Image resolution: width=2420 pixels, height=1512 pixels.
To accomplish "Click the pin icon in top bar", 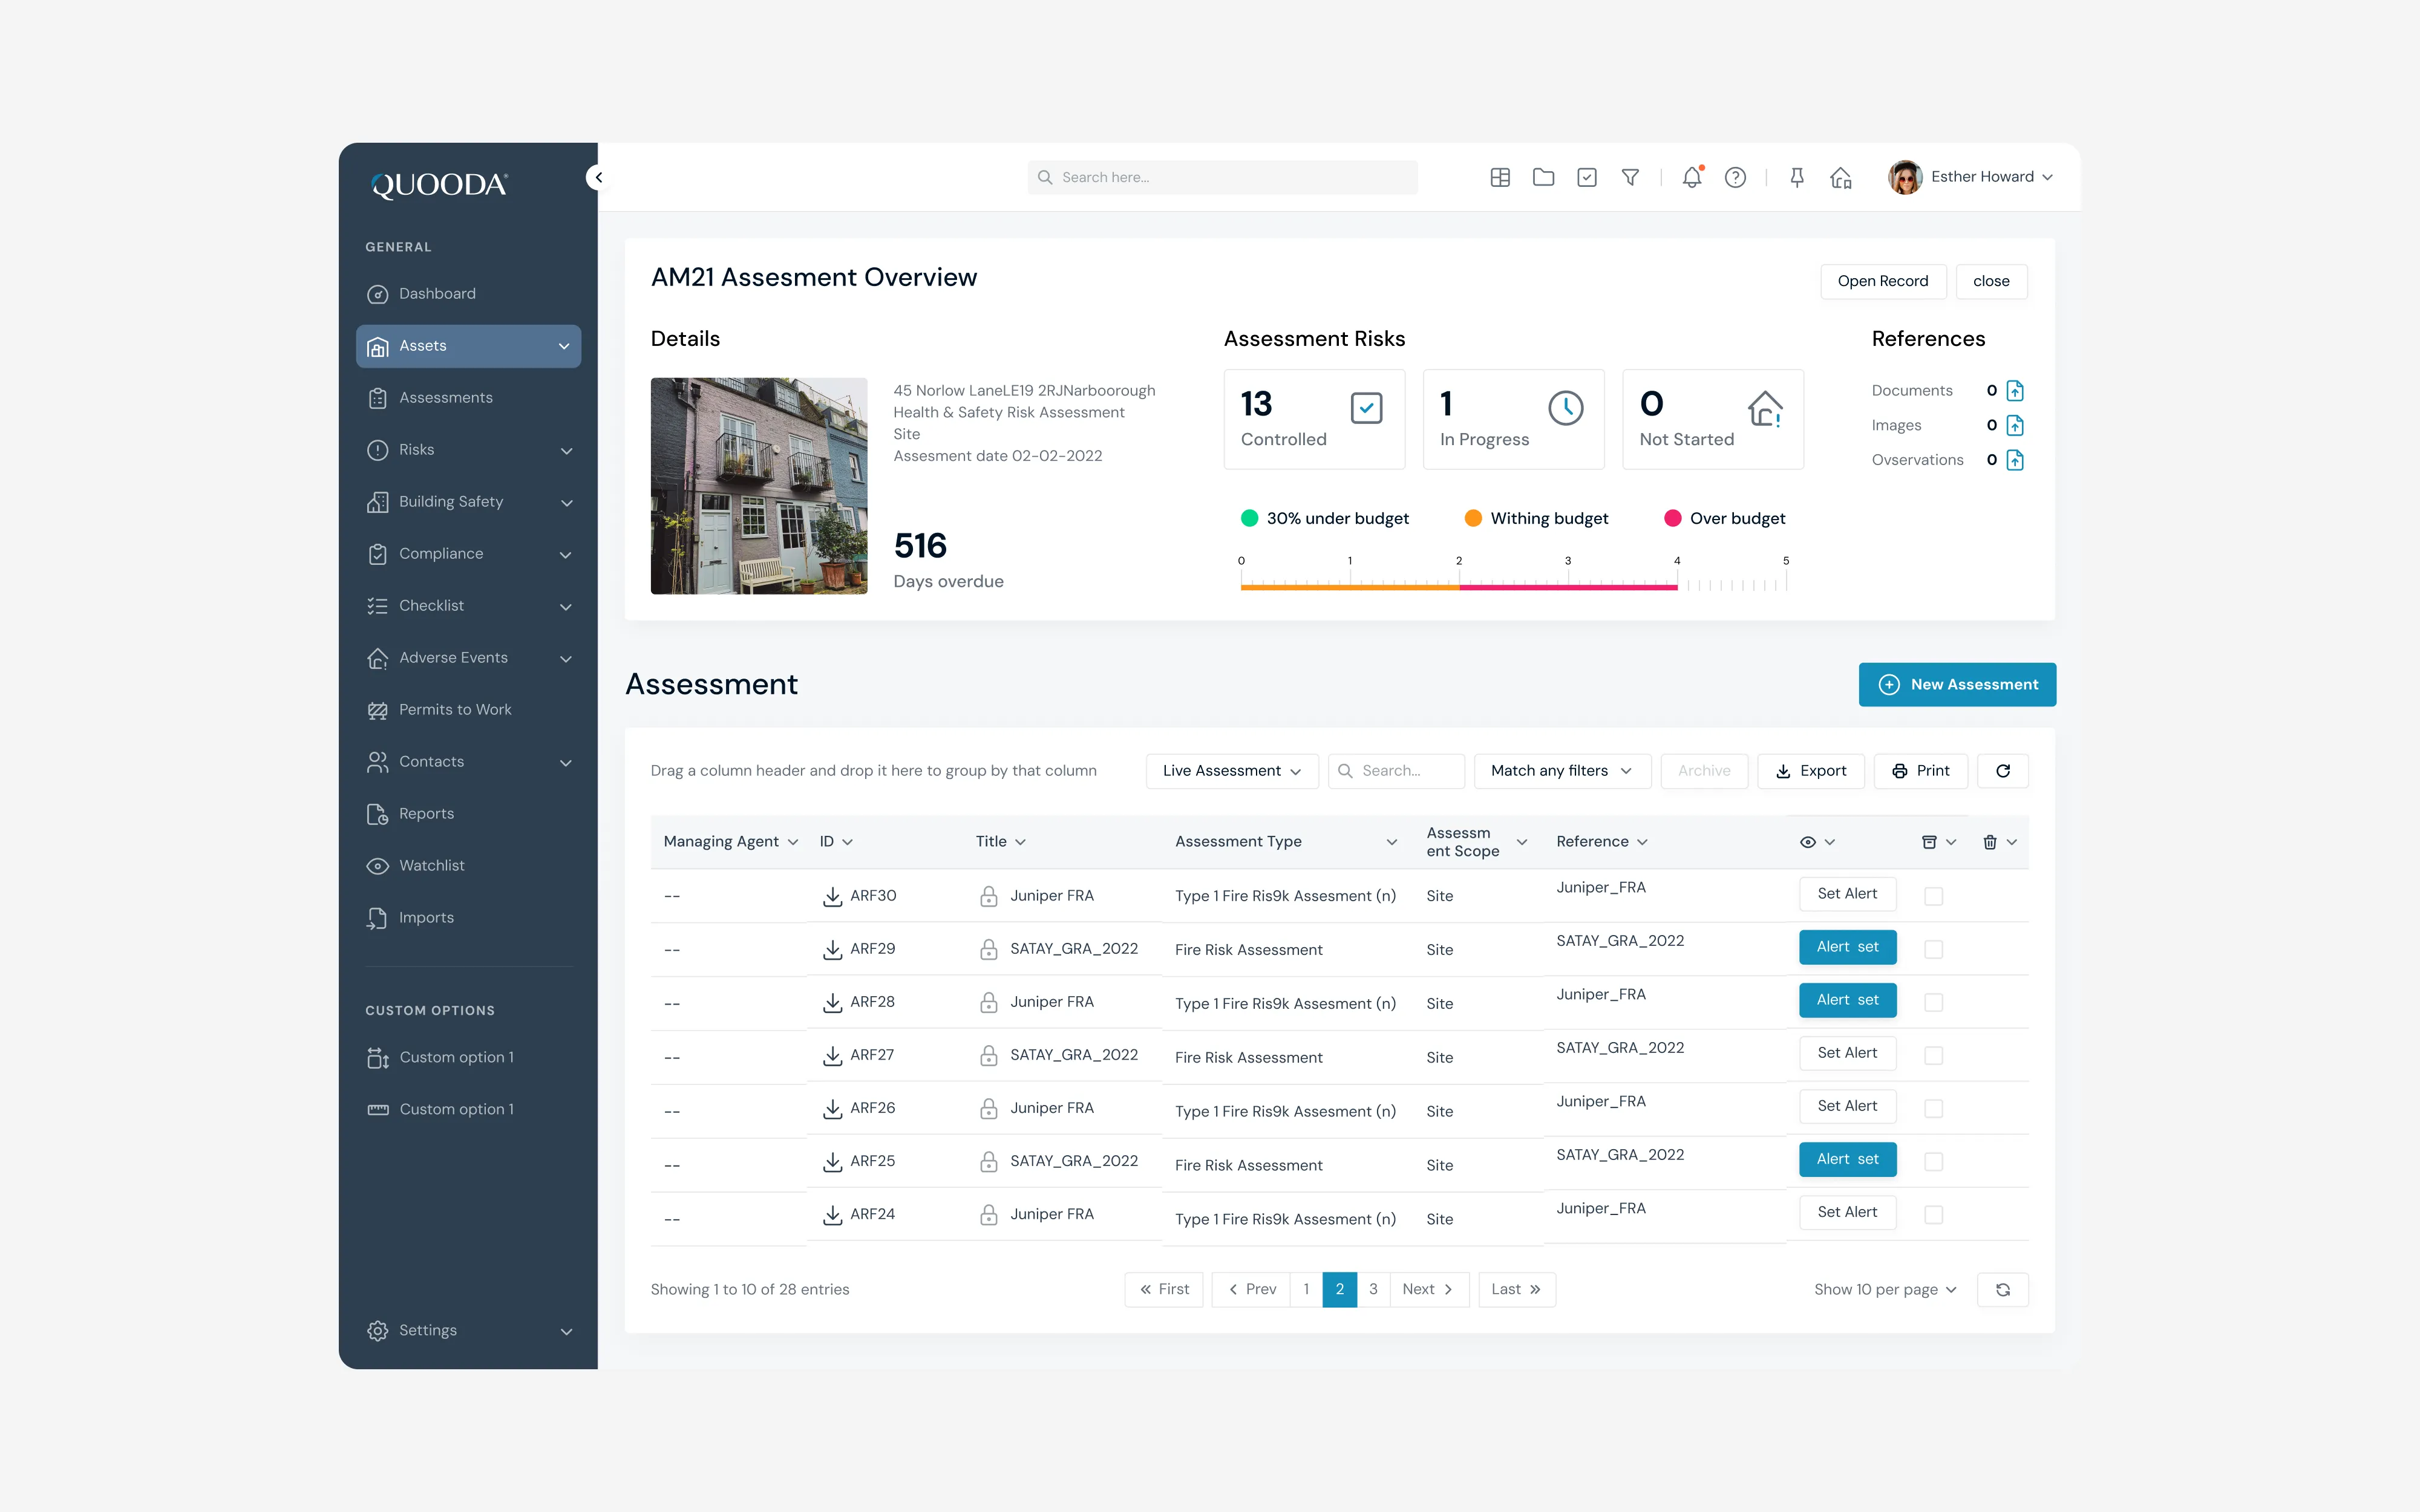I will [1797, 177].
